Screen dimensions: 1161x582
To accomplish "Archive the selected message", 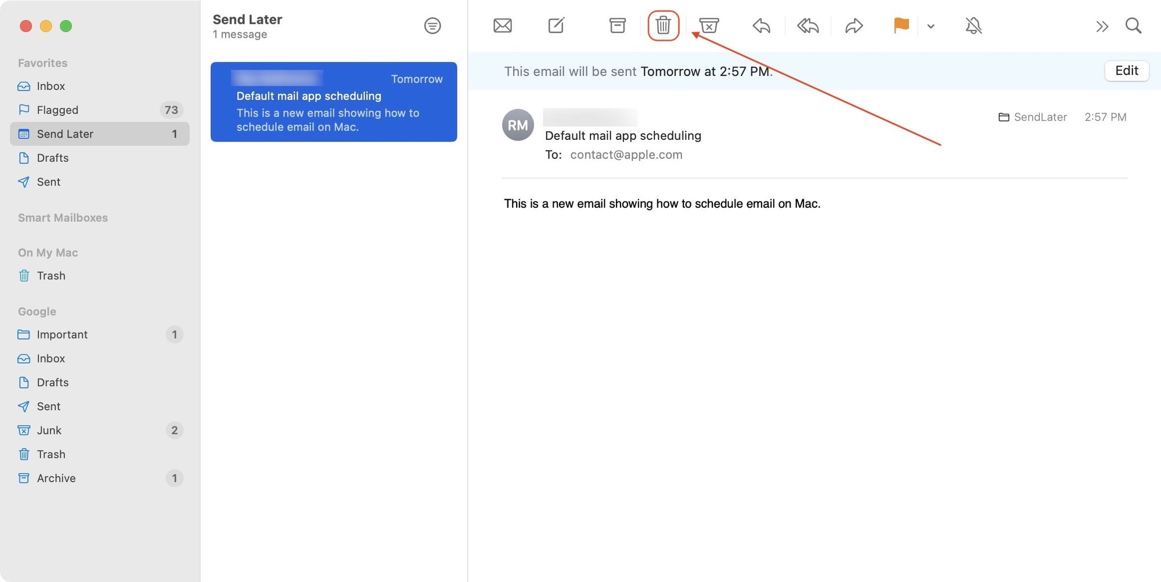I will tap(617, 26).
